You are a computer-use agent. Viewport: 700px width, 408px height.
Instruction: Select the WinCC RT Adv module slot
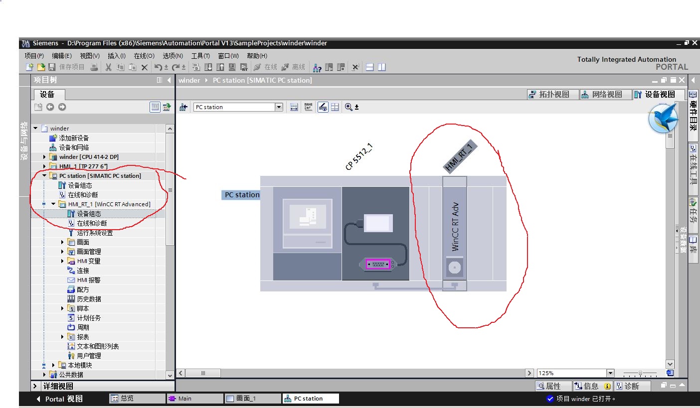click(455, 234)
